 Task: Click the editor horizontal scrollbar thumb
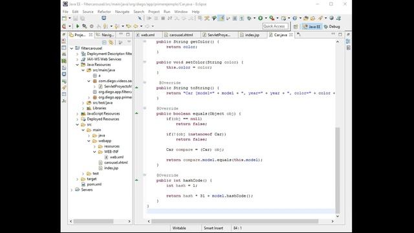(235, 221)
